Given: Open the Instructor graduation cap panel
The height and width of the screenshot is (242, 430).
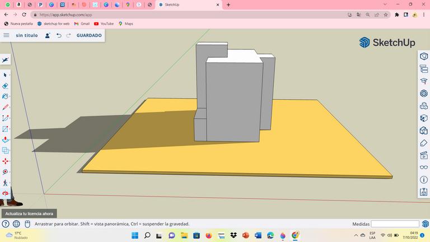Looking at the screenshot, I should pos(424,81).
